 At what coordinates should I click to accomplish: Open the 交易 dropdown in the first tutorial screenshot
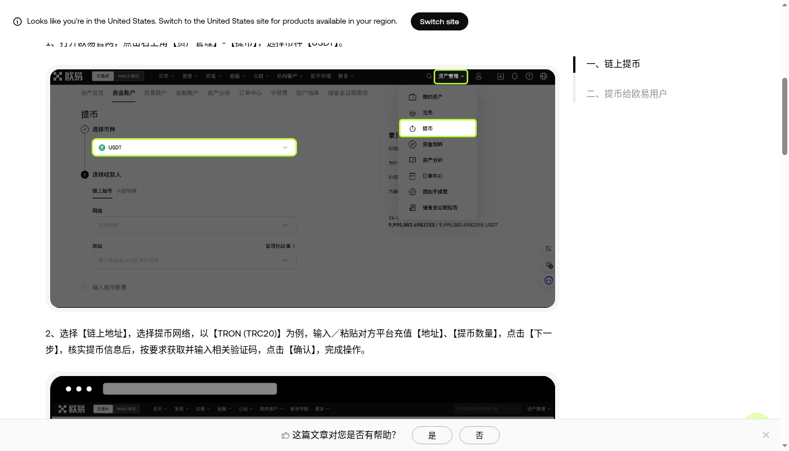(213, 76)
